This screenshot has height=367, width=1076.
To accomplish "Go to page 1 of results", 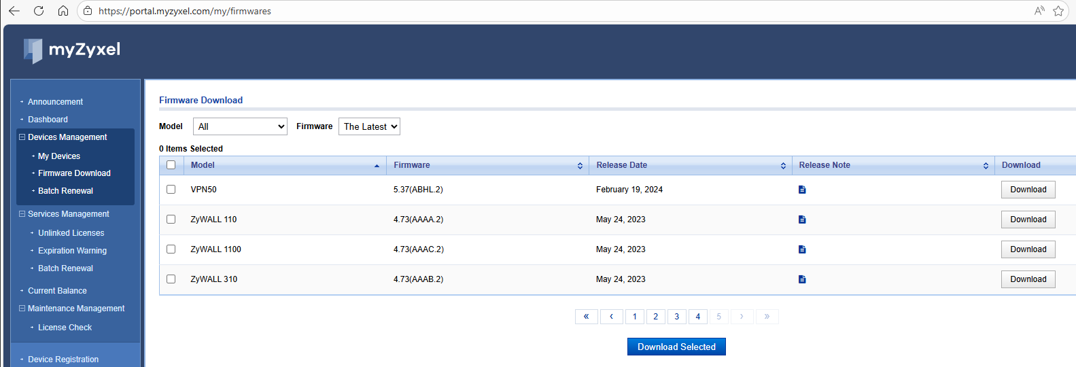I will tap(635, 317).
